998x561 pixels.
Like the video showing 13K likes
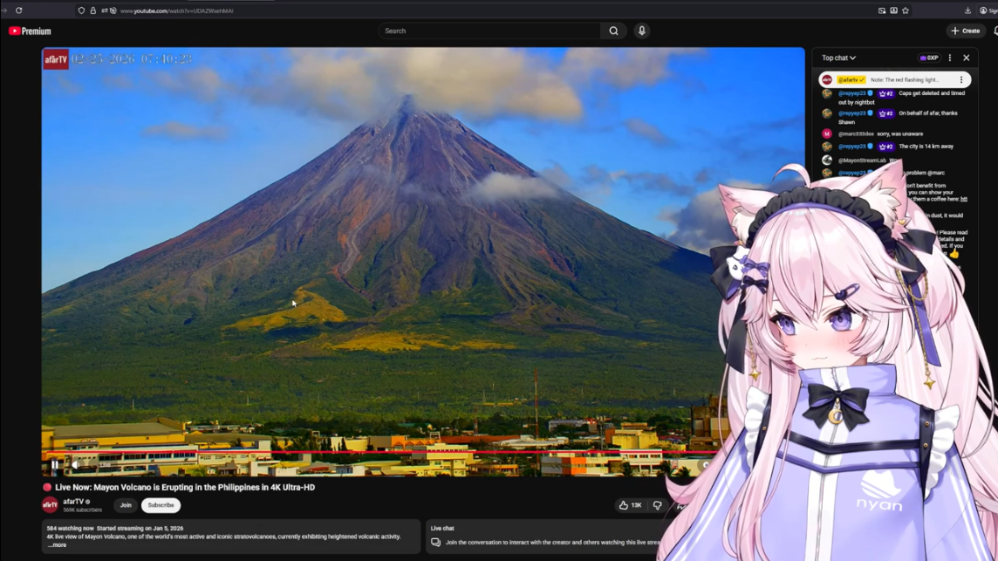coord(630,505)
